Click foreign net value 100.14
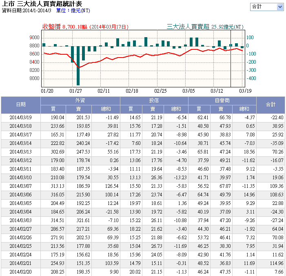Image resolution: width=286 pixels, height=276 pixels. coord(112,195)
